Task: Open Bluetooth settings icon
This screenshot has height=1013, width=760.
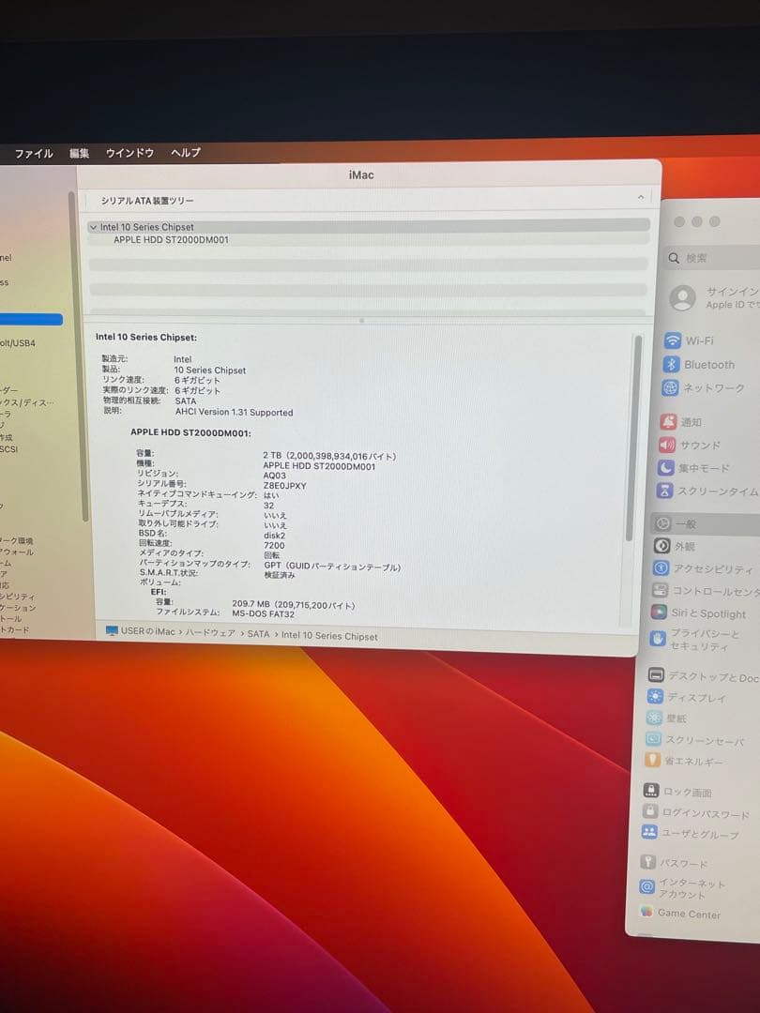Action: click(x=671, y=364)
